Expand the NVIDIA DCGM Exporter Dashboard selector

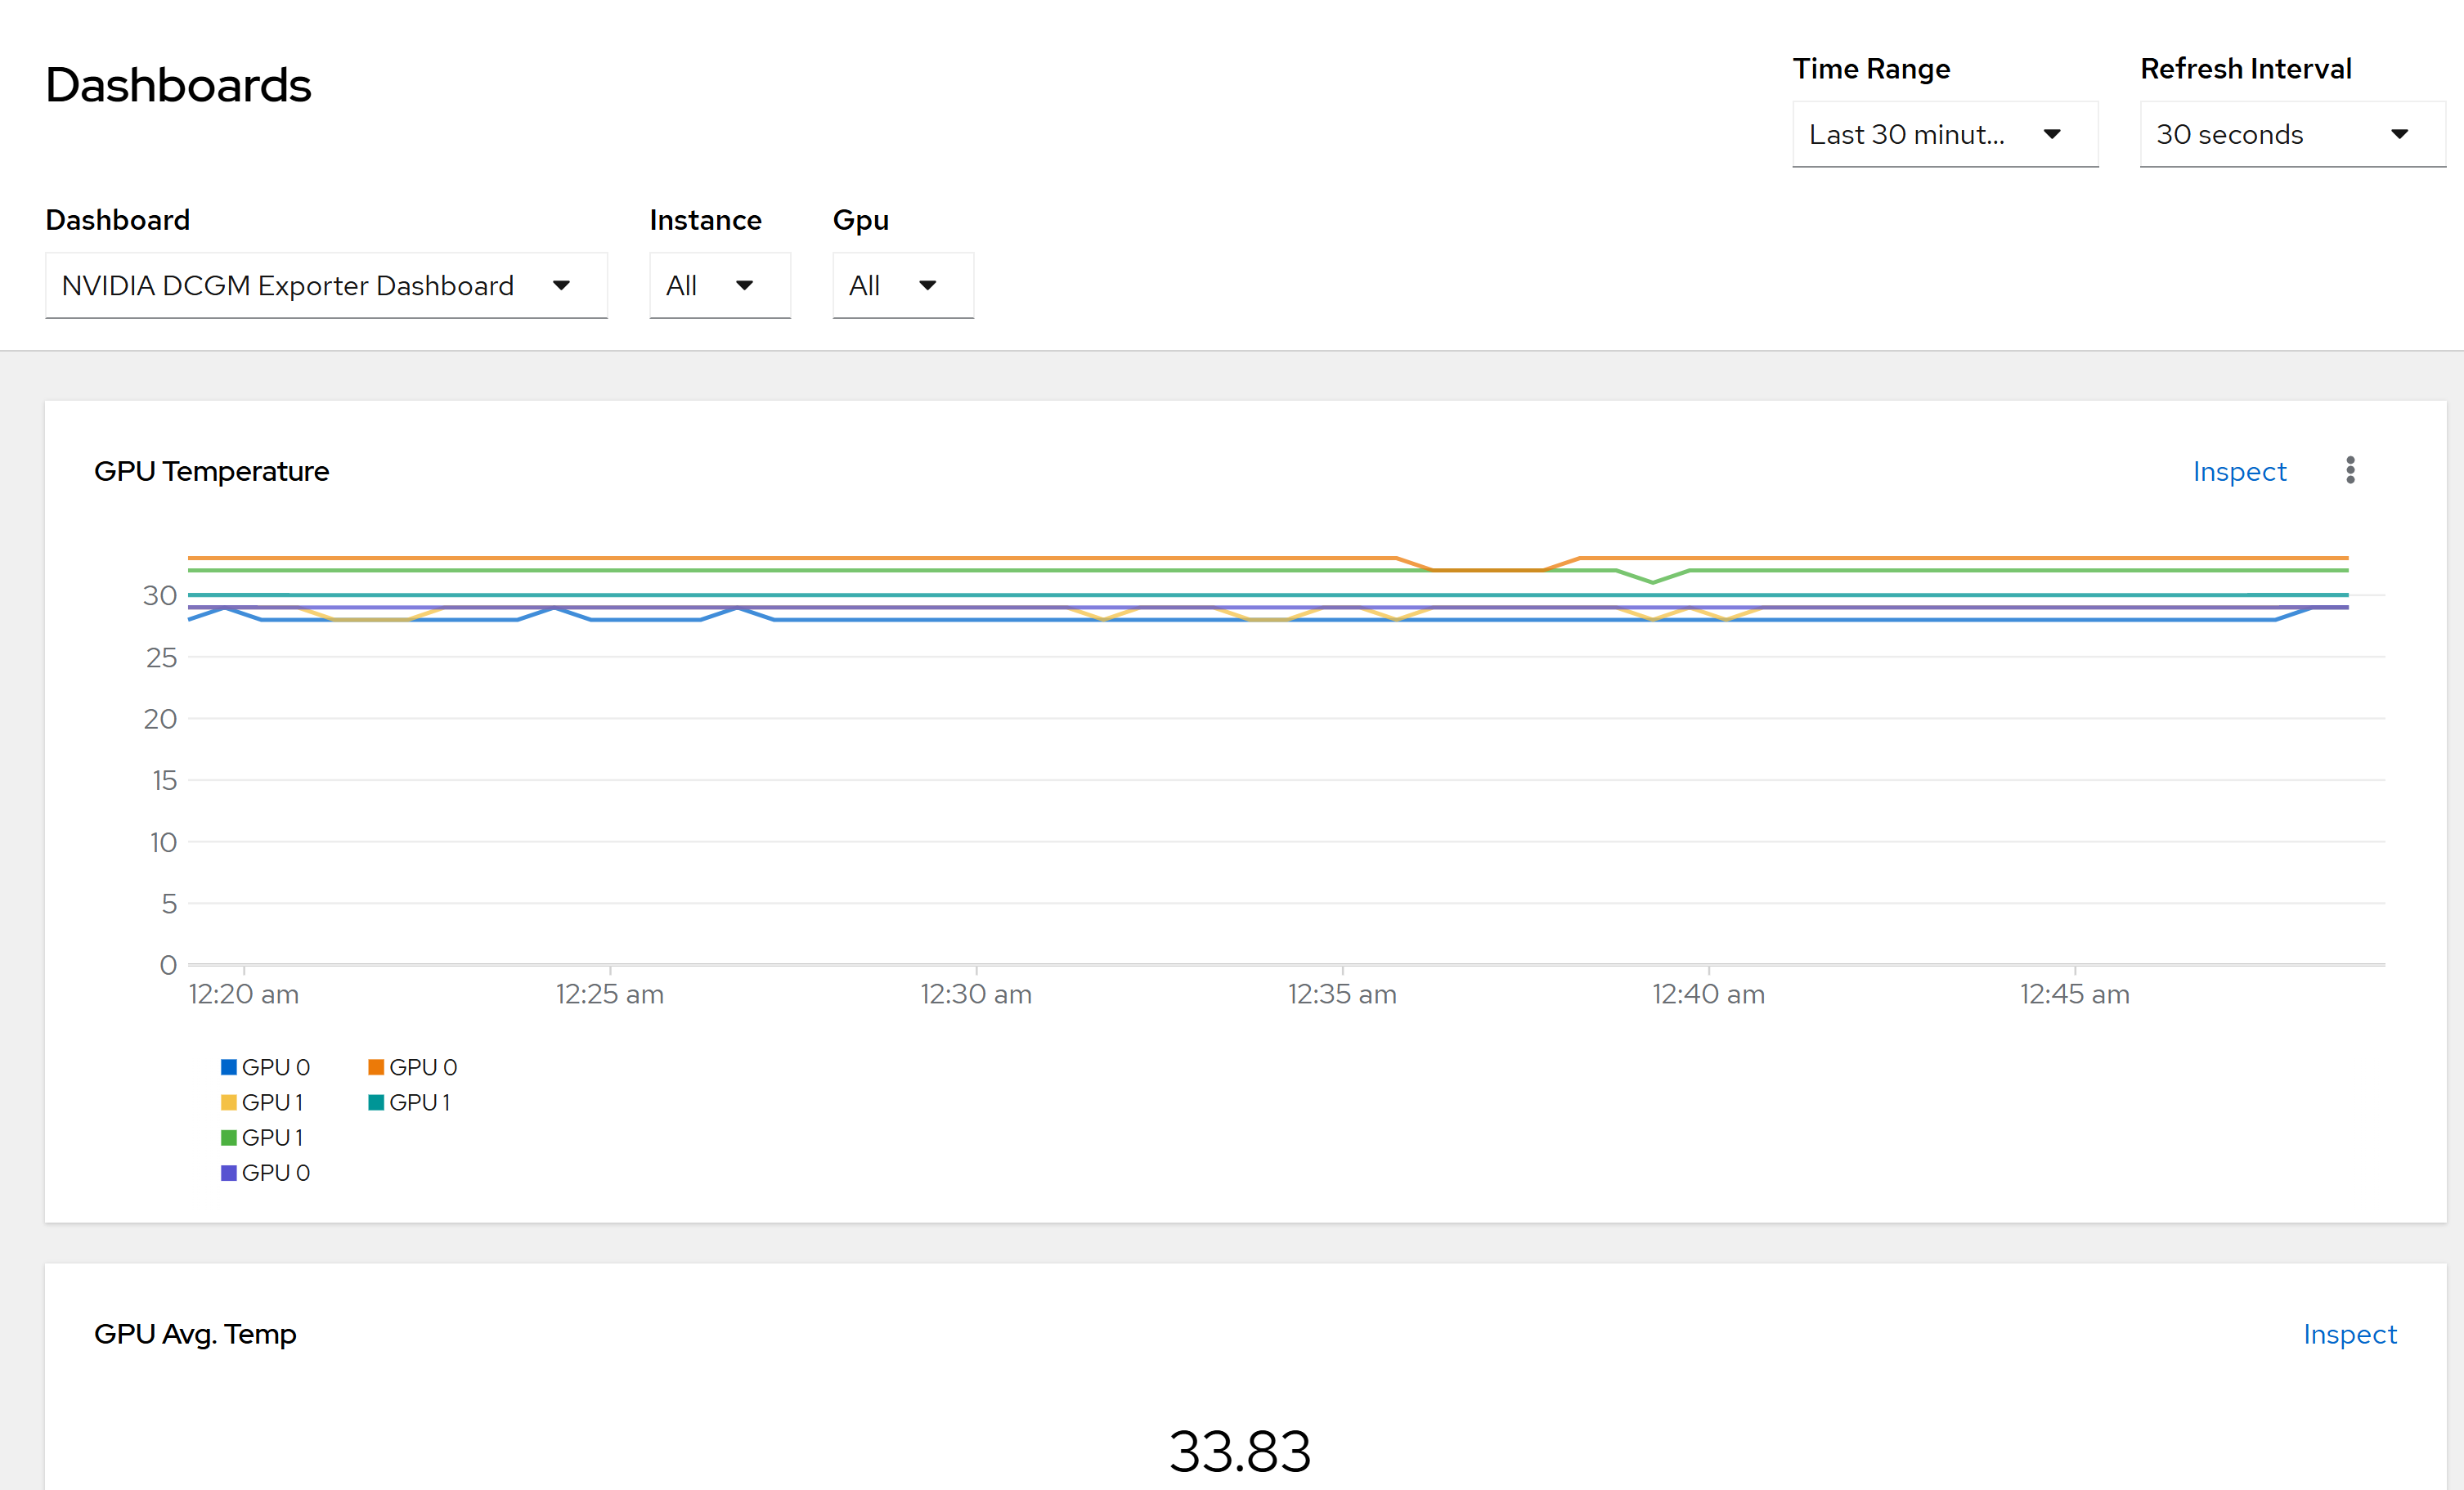pyautogui.click(x=288, y=286)
